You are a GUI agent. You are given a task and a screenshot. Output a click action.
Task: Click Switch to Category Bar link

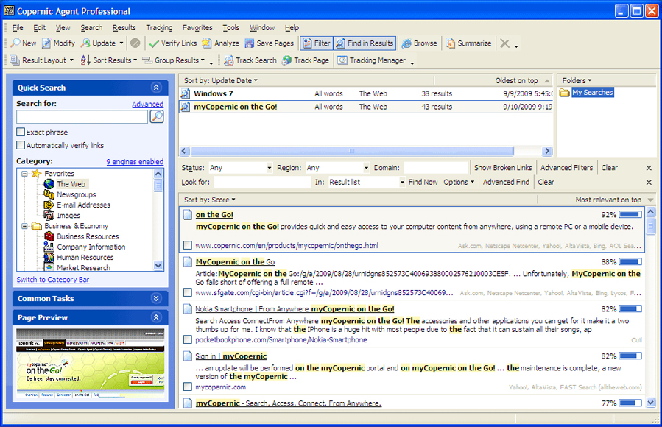[x=53, y=280]
